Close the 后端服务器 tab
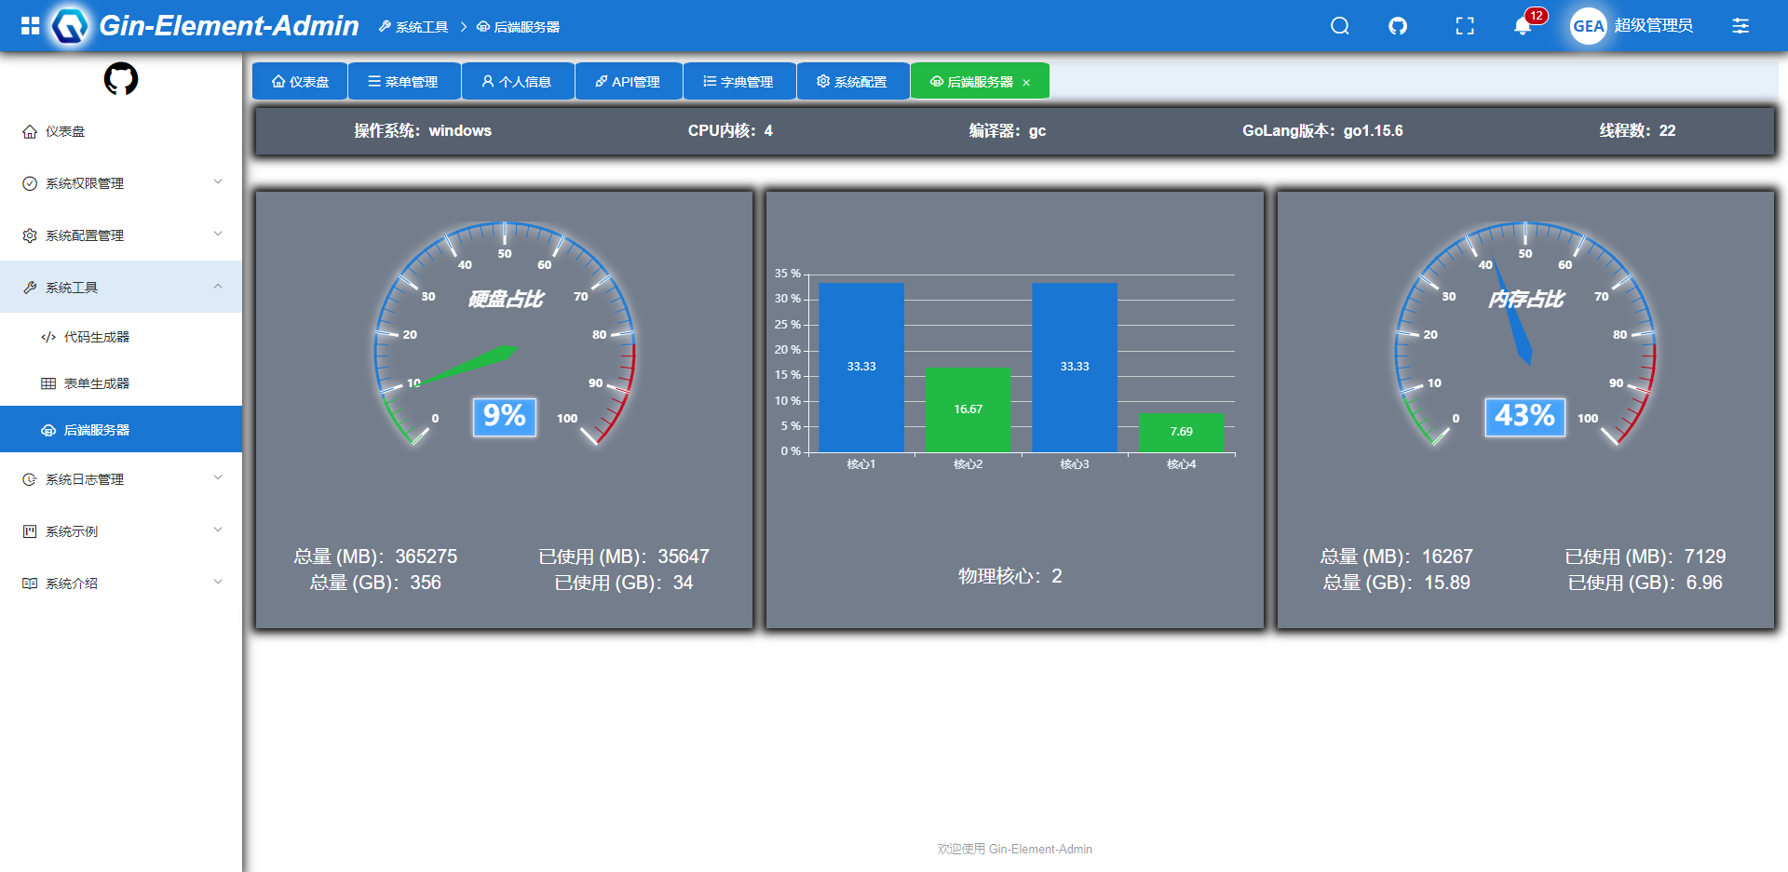This screenshot has width=1788, height=872. [x=1026, y=83]
